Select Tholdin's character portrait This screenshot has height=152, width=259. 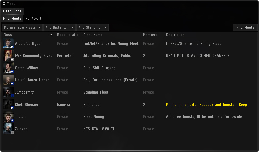(8, 117)
